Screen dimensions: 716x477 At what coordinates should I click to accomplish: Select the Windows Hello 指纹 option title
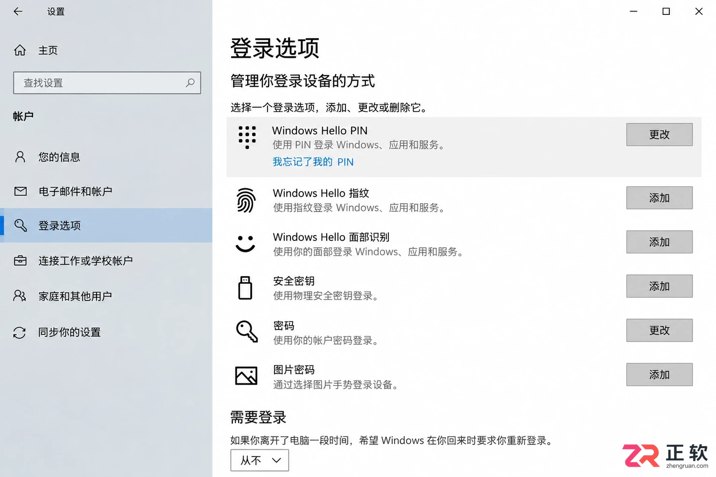point(321,193)
